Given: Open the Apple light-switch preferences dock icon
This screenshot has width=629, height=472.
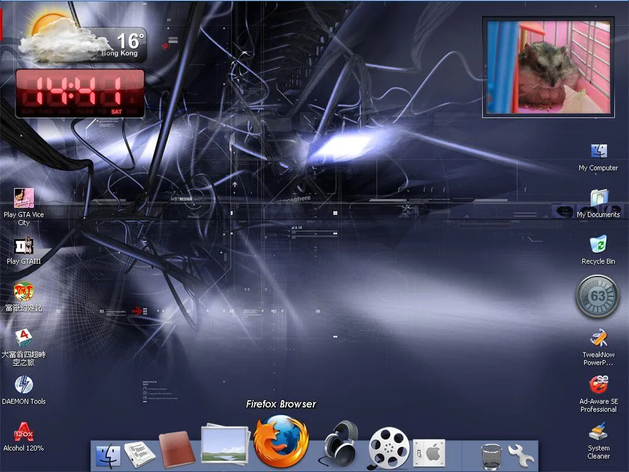Looking at the screenshot, I should [429, 452].
